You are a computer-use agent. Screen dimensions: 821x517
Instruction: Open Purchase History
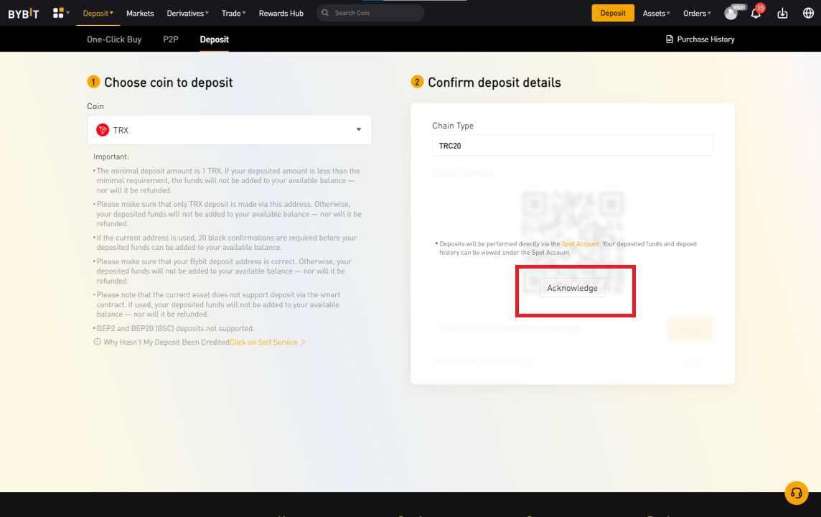700,39
